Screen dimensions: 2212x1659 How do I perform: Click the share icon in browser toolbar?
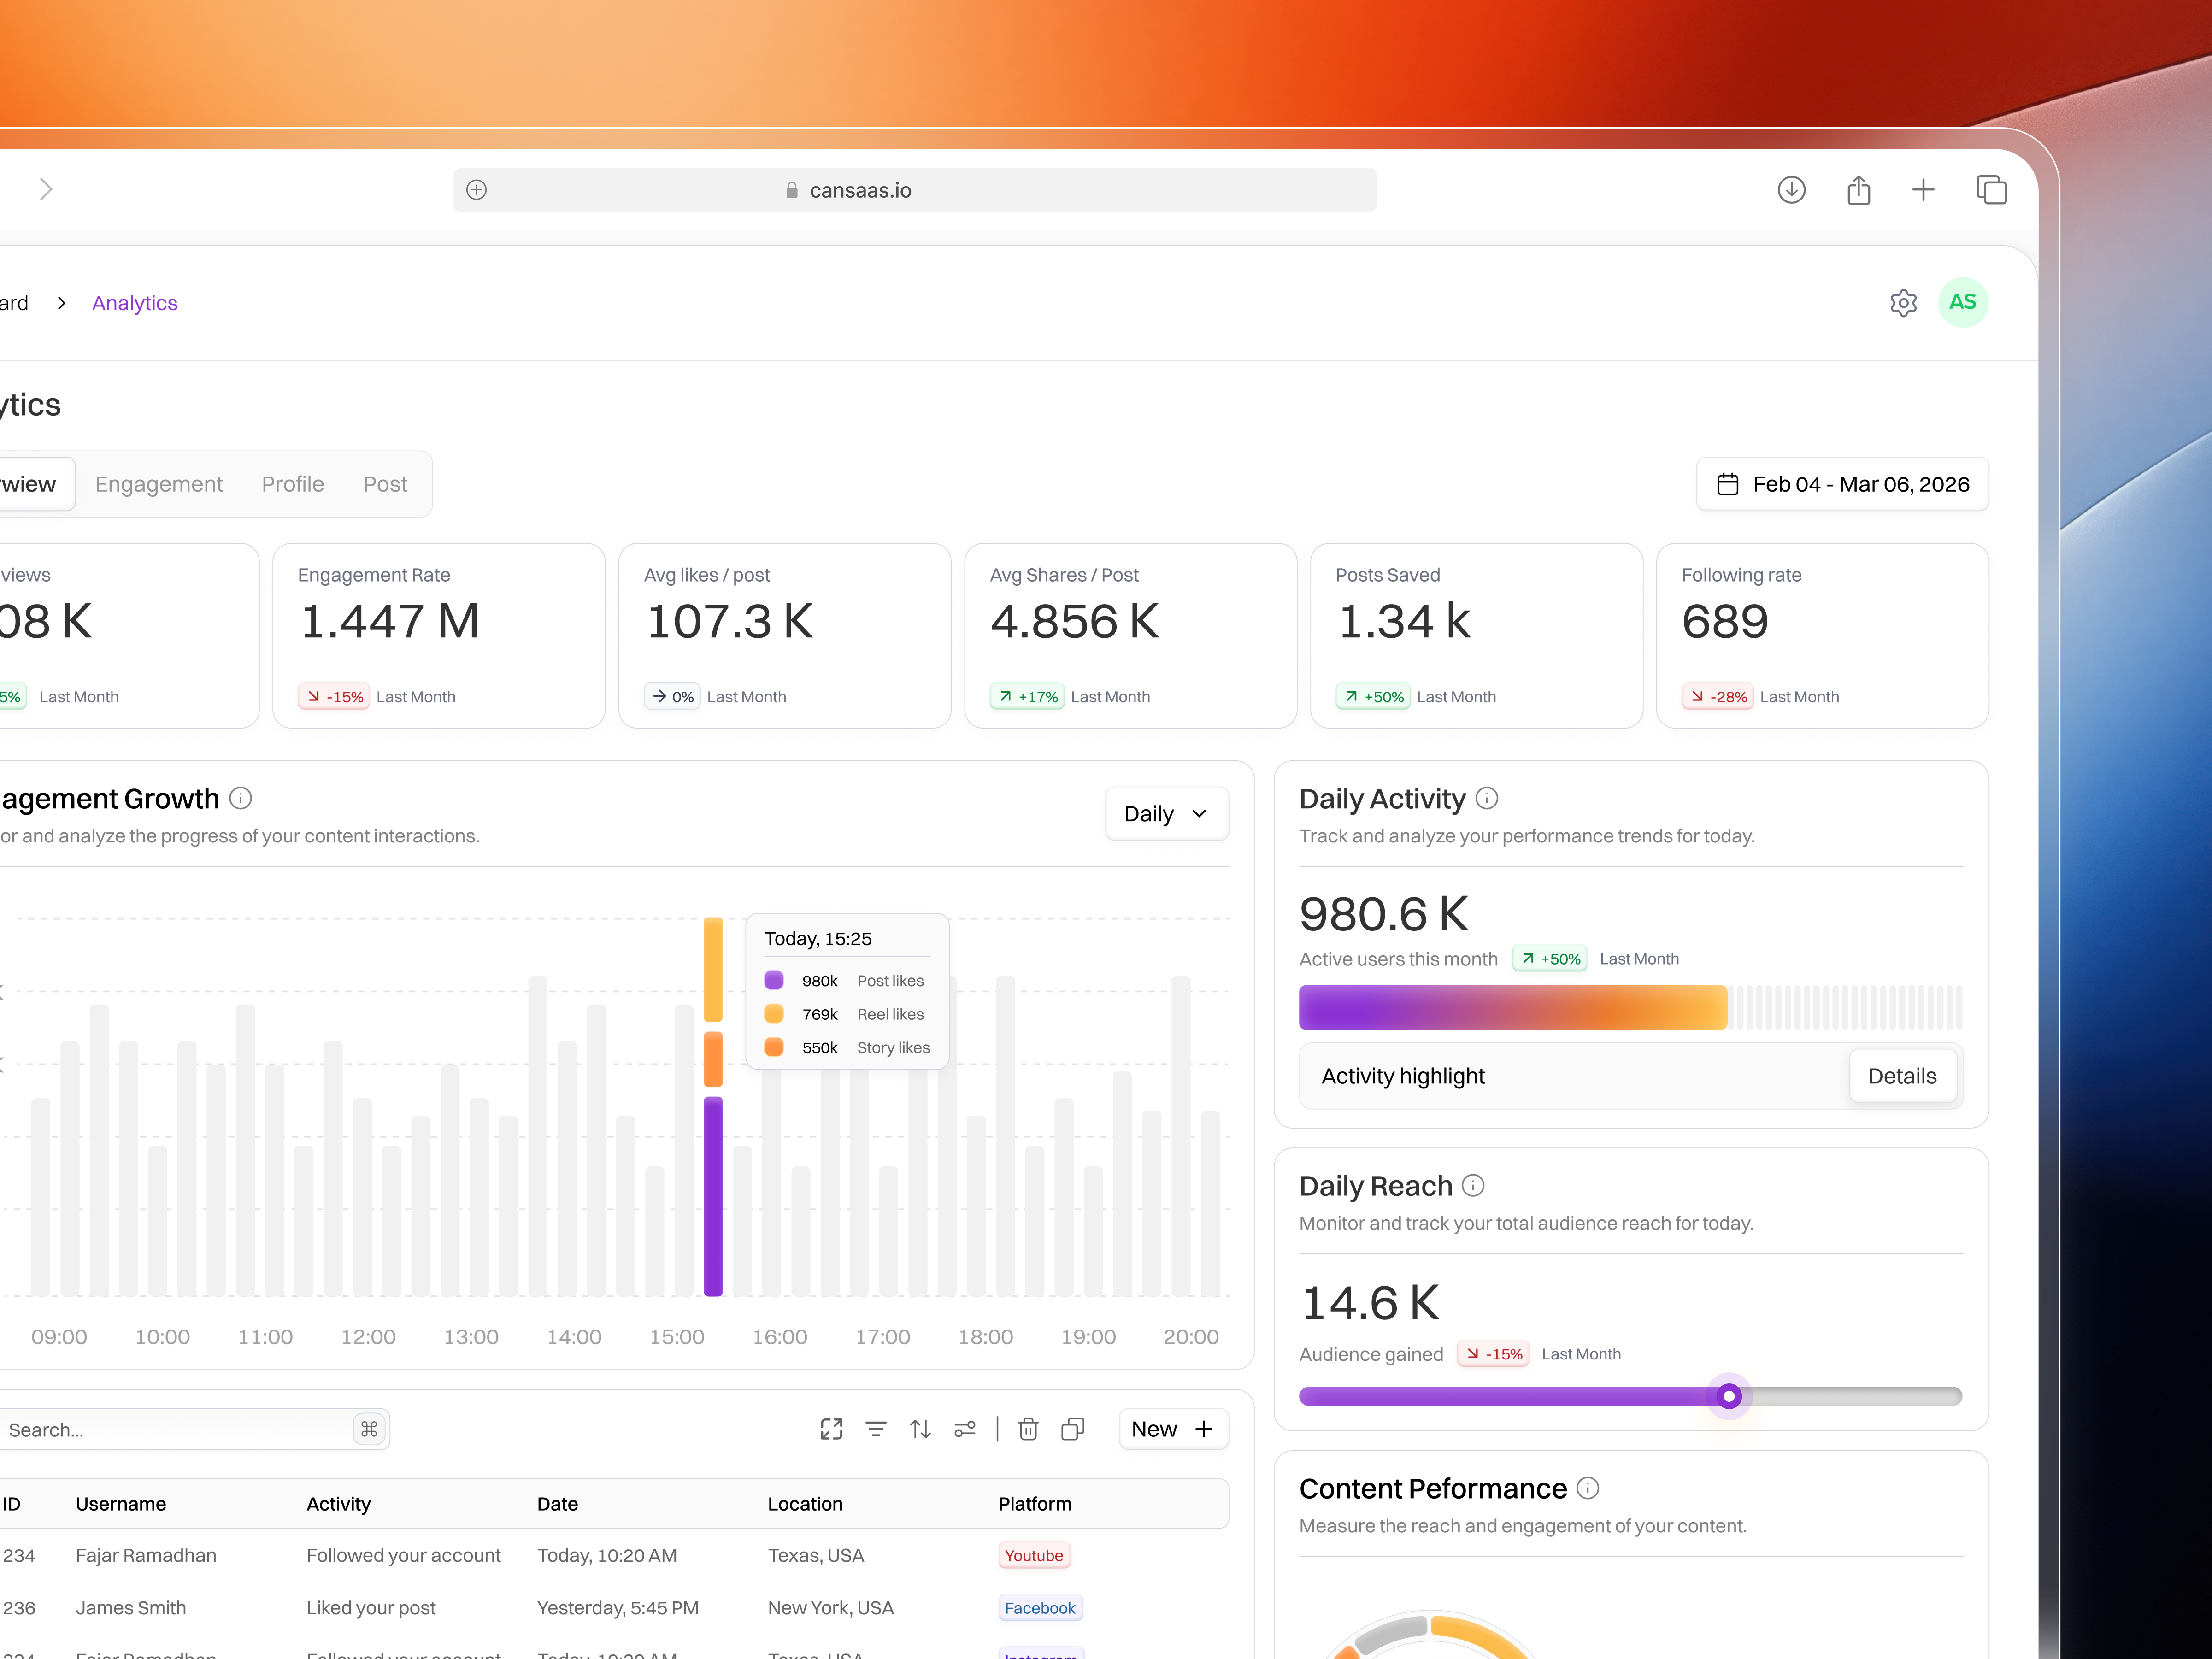[1858, 190]
